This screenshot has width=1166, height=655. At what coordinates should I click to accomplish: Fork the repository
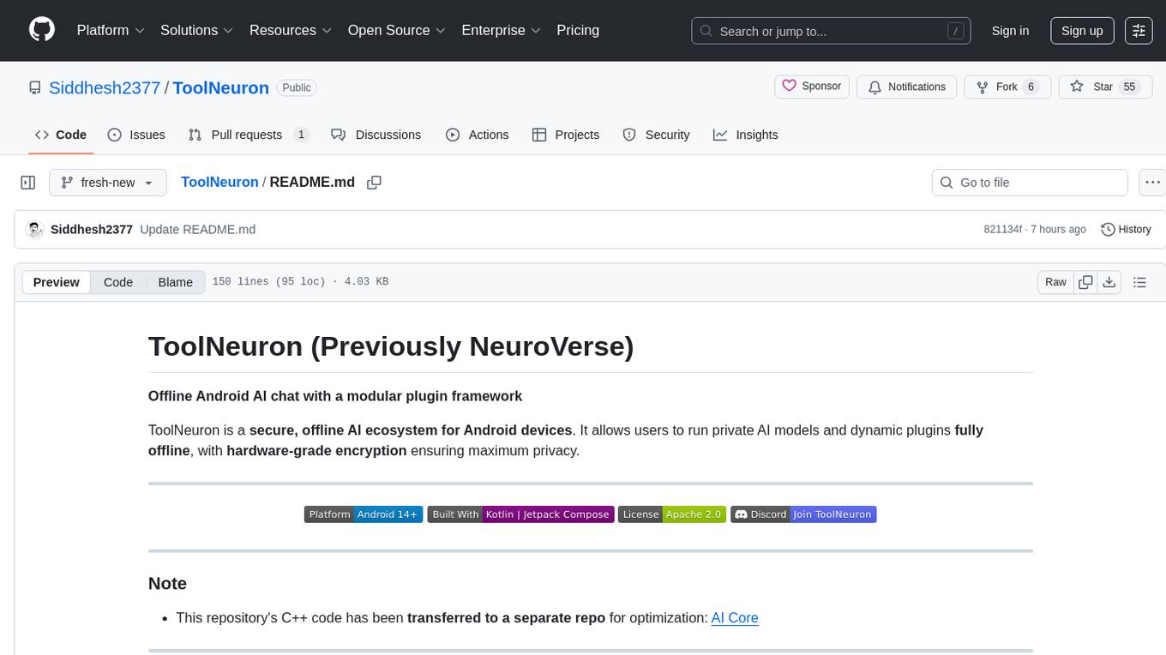tap(1007, 87)
